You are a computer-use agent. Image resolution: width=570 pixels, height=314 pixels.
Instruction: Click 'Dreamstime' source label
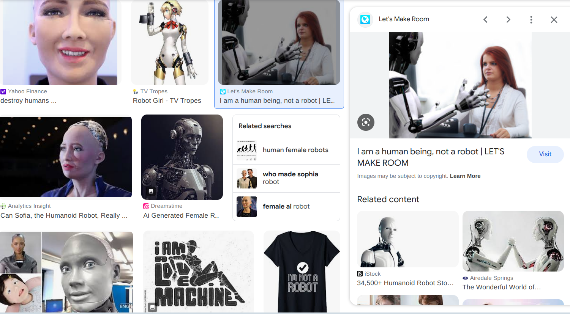167,206
